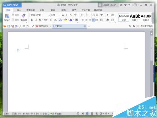Decrease paragraph indent
The image size is (157, 118).
pos(94,15)
